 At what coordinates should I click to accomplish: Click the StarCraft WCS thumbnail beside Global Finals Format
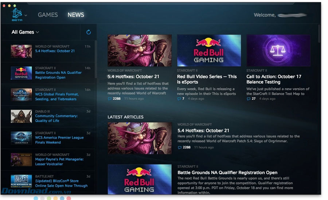(22, 95)
